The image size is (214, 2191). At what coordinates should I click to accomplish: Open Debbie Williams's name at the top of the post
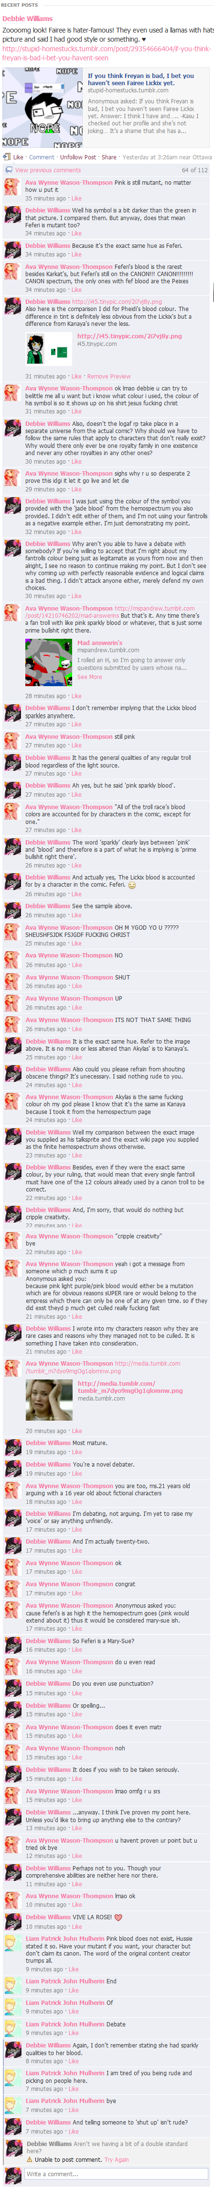(27, 18)
